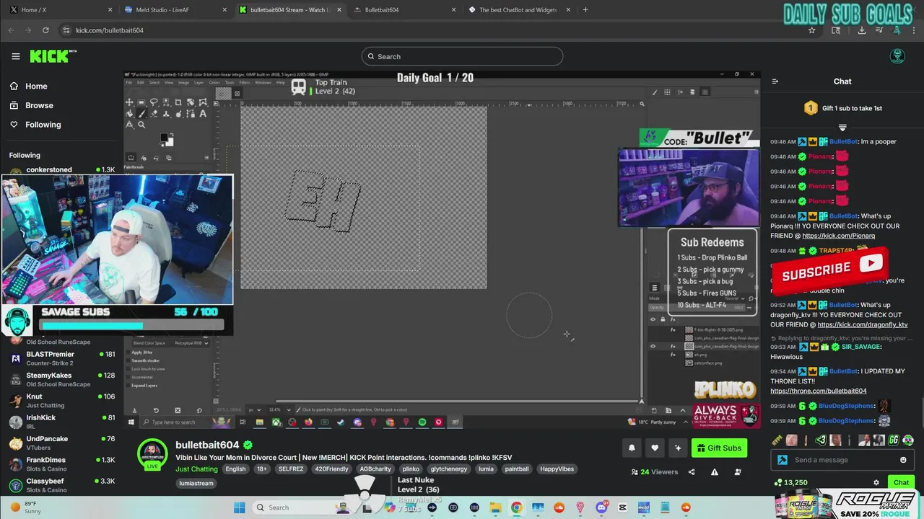Screen dimensions: 924x519
Task: Click the 420Friendly stream tag
Action: pyautogui.click(x=331, y=469)
